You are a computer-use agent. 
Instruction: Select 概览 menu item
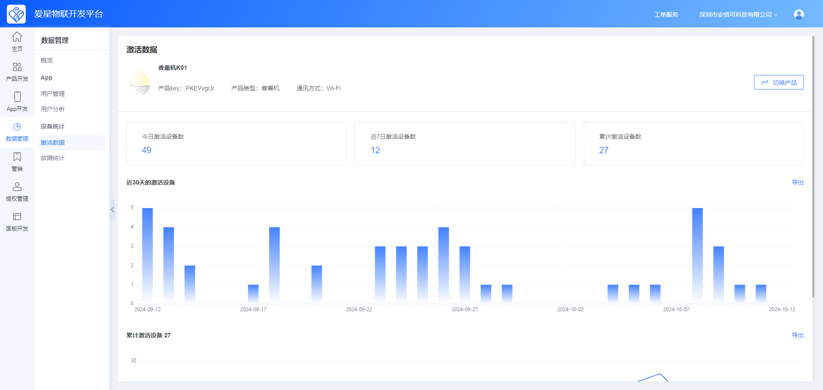47,60
